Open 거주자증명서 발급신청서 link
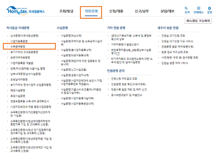 point(125,45)
